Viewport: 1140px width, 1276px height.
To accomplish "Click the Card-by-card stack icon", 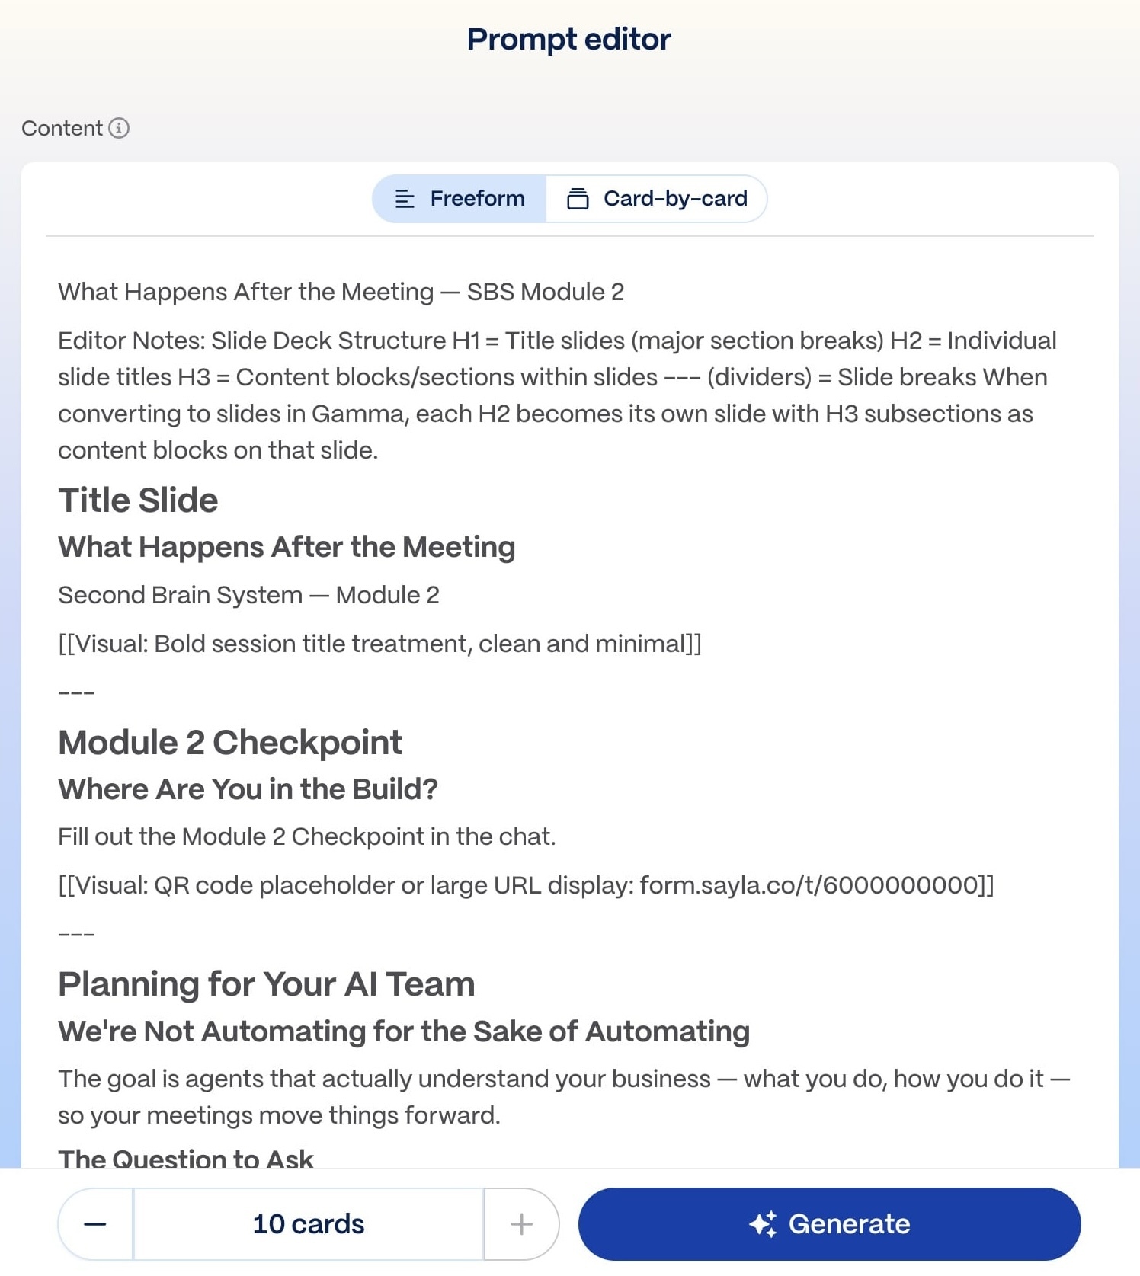I will [x=578, y=199].
